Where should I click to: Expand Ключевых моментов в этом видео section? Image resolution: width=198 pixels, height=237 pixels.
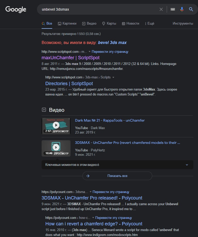[x=117, y=165]
